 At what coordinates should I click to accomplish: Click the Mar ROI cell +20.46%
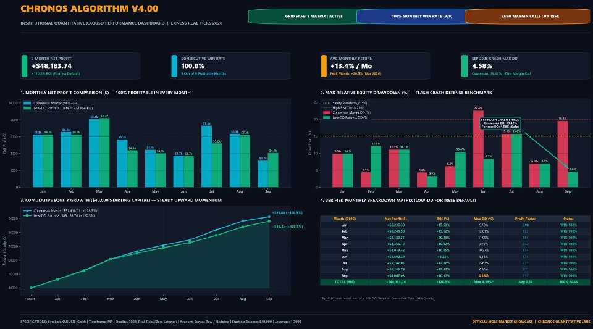[x=443, y=238]
